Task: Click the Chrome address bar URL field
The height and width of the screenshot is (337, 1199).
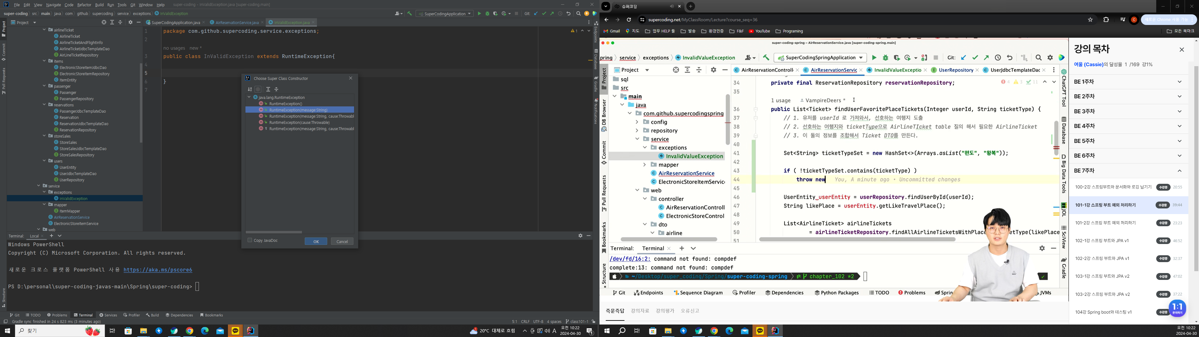Action: pos(861,20)
